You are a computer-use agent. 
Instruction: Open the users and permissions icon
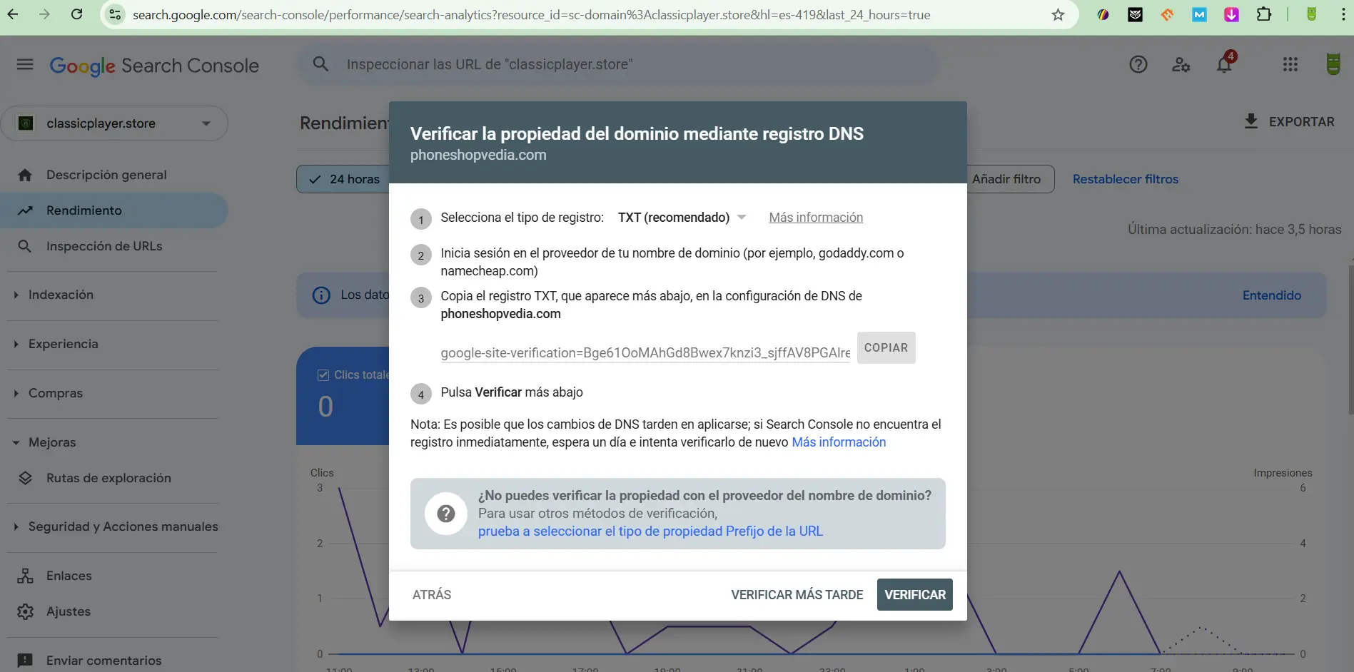tap(1181, 65)
